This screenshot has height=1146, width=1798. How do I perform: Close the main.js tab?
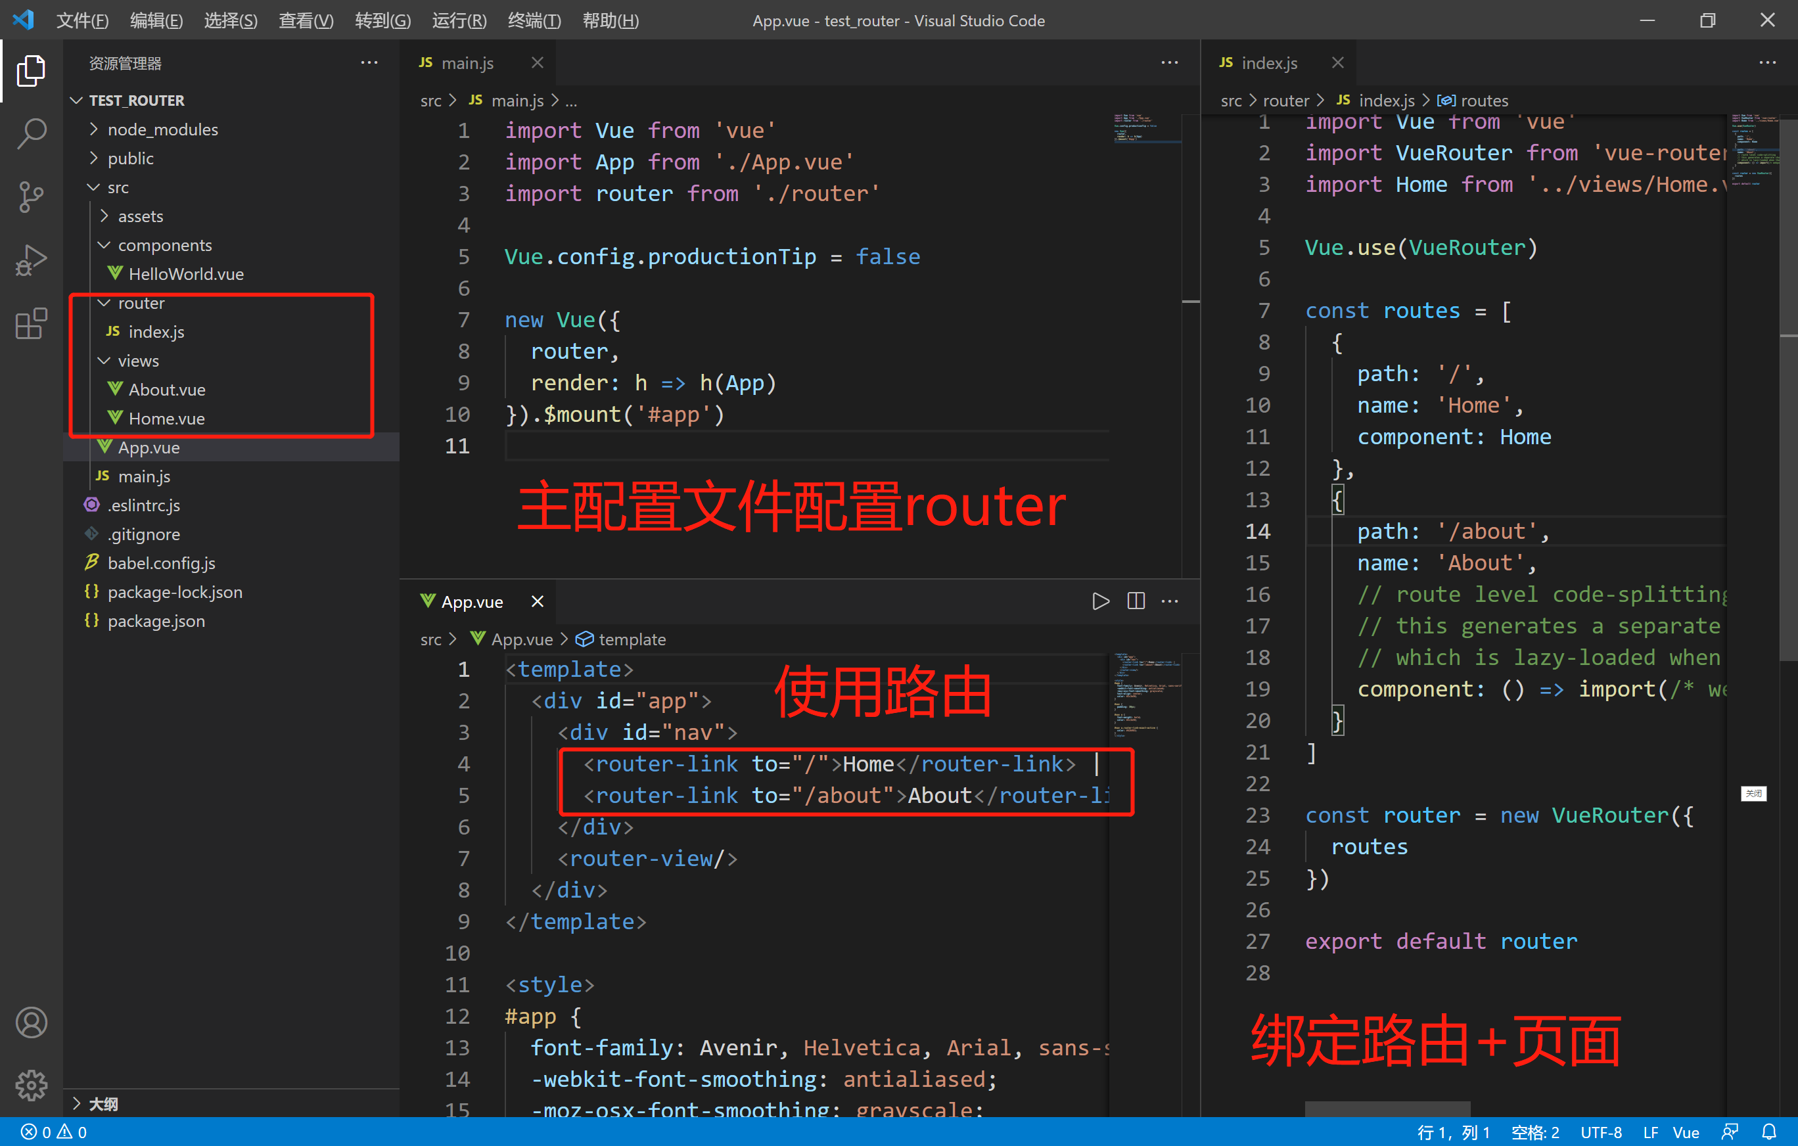click(537, 62)
